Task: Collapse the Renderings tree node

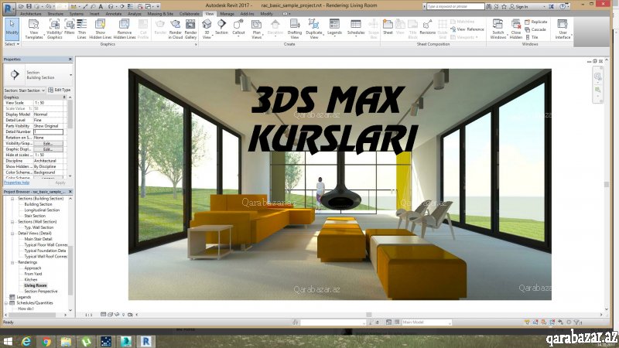Action: pos(12,262)
